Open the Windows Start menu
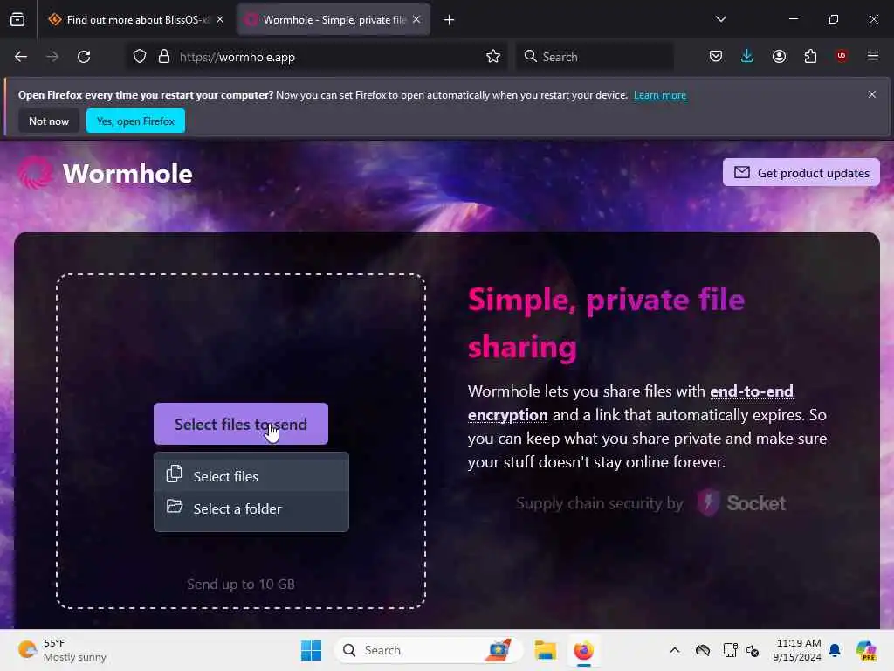Screen dimensions: 894x671 point(312,650)
